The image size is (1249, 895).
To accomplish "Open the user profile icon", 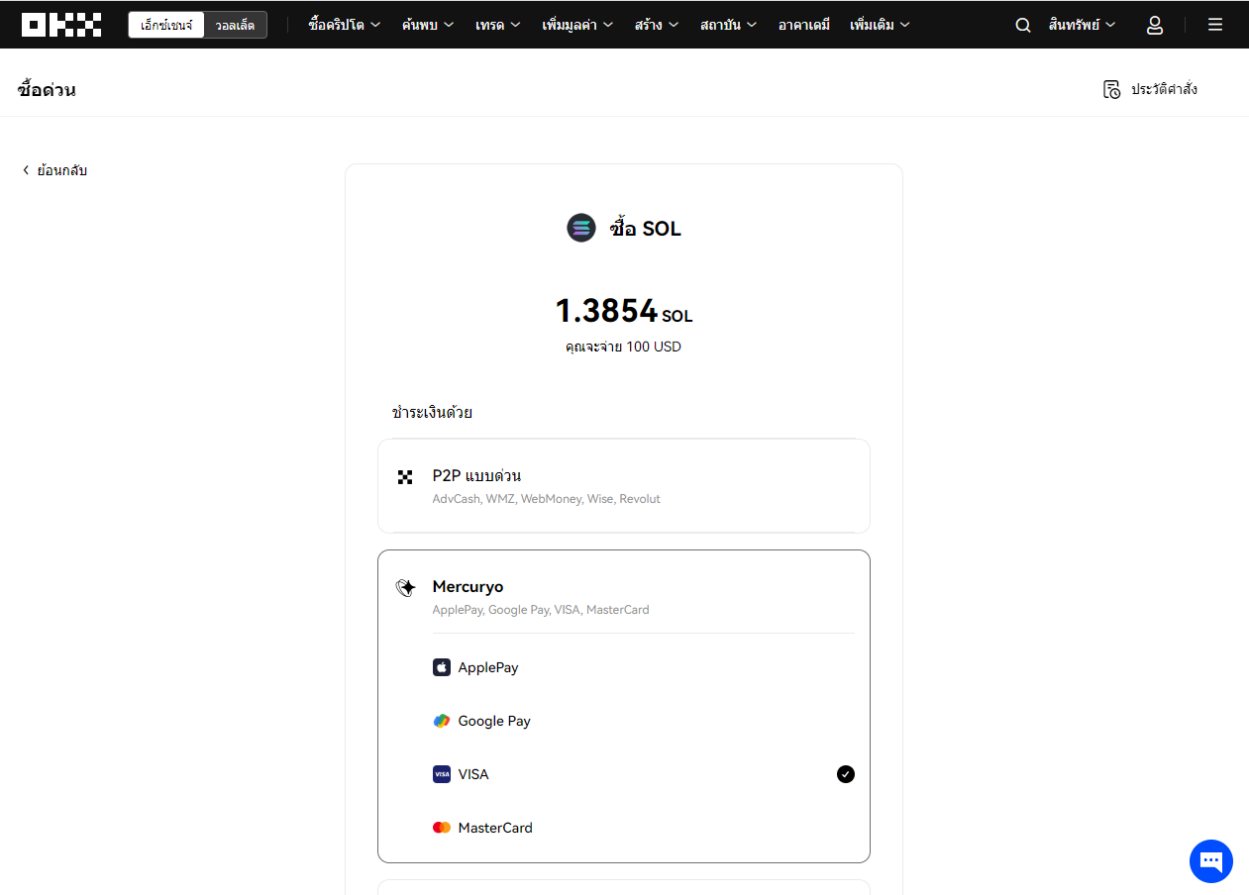I will coord(1154,25).
